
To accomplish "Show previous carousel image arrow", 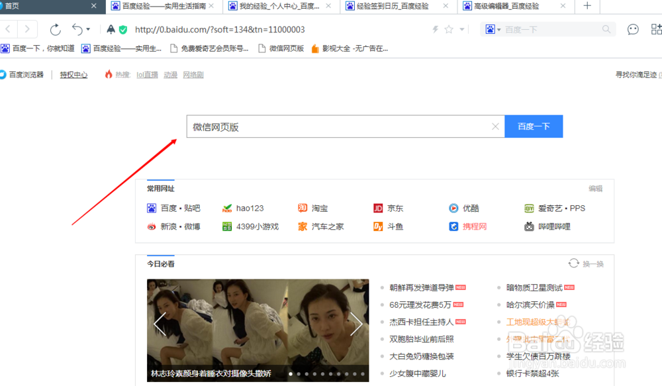I will coord(160,324).
